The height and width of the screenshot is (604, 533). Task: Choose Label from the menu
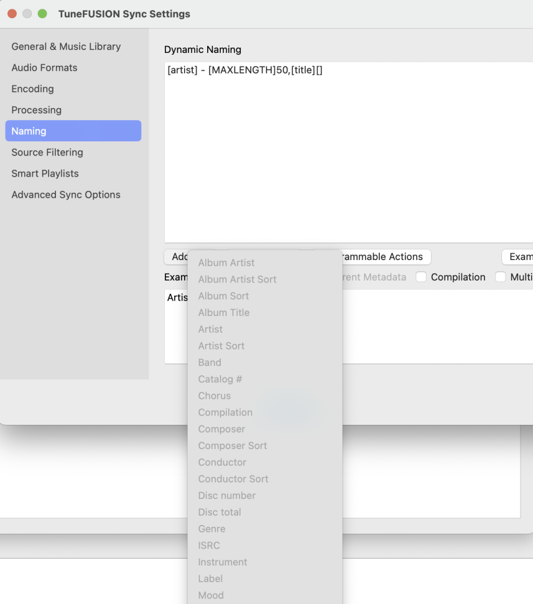click(265, 578)
